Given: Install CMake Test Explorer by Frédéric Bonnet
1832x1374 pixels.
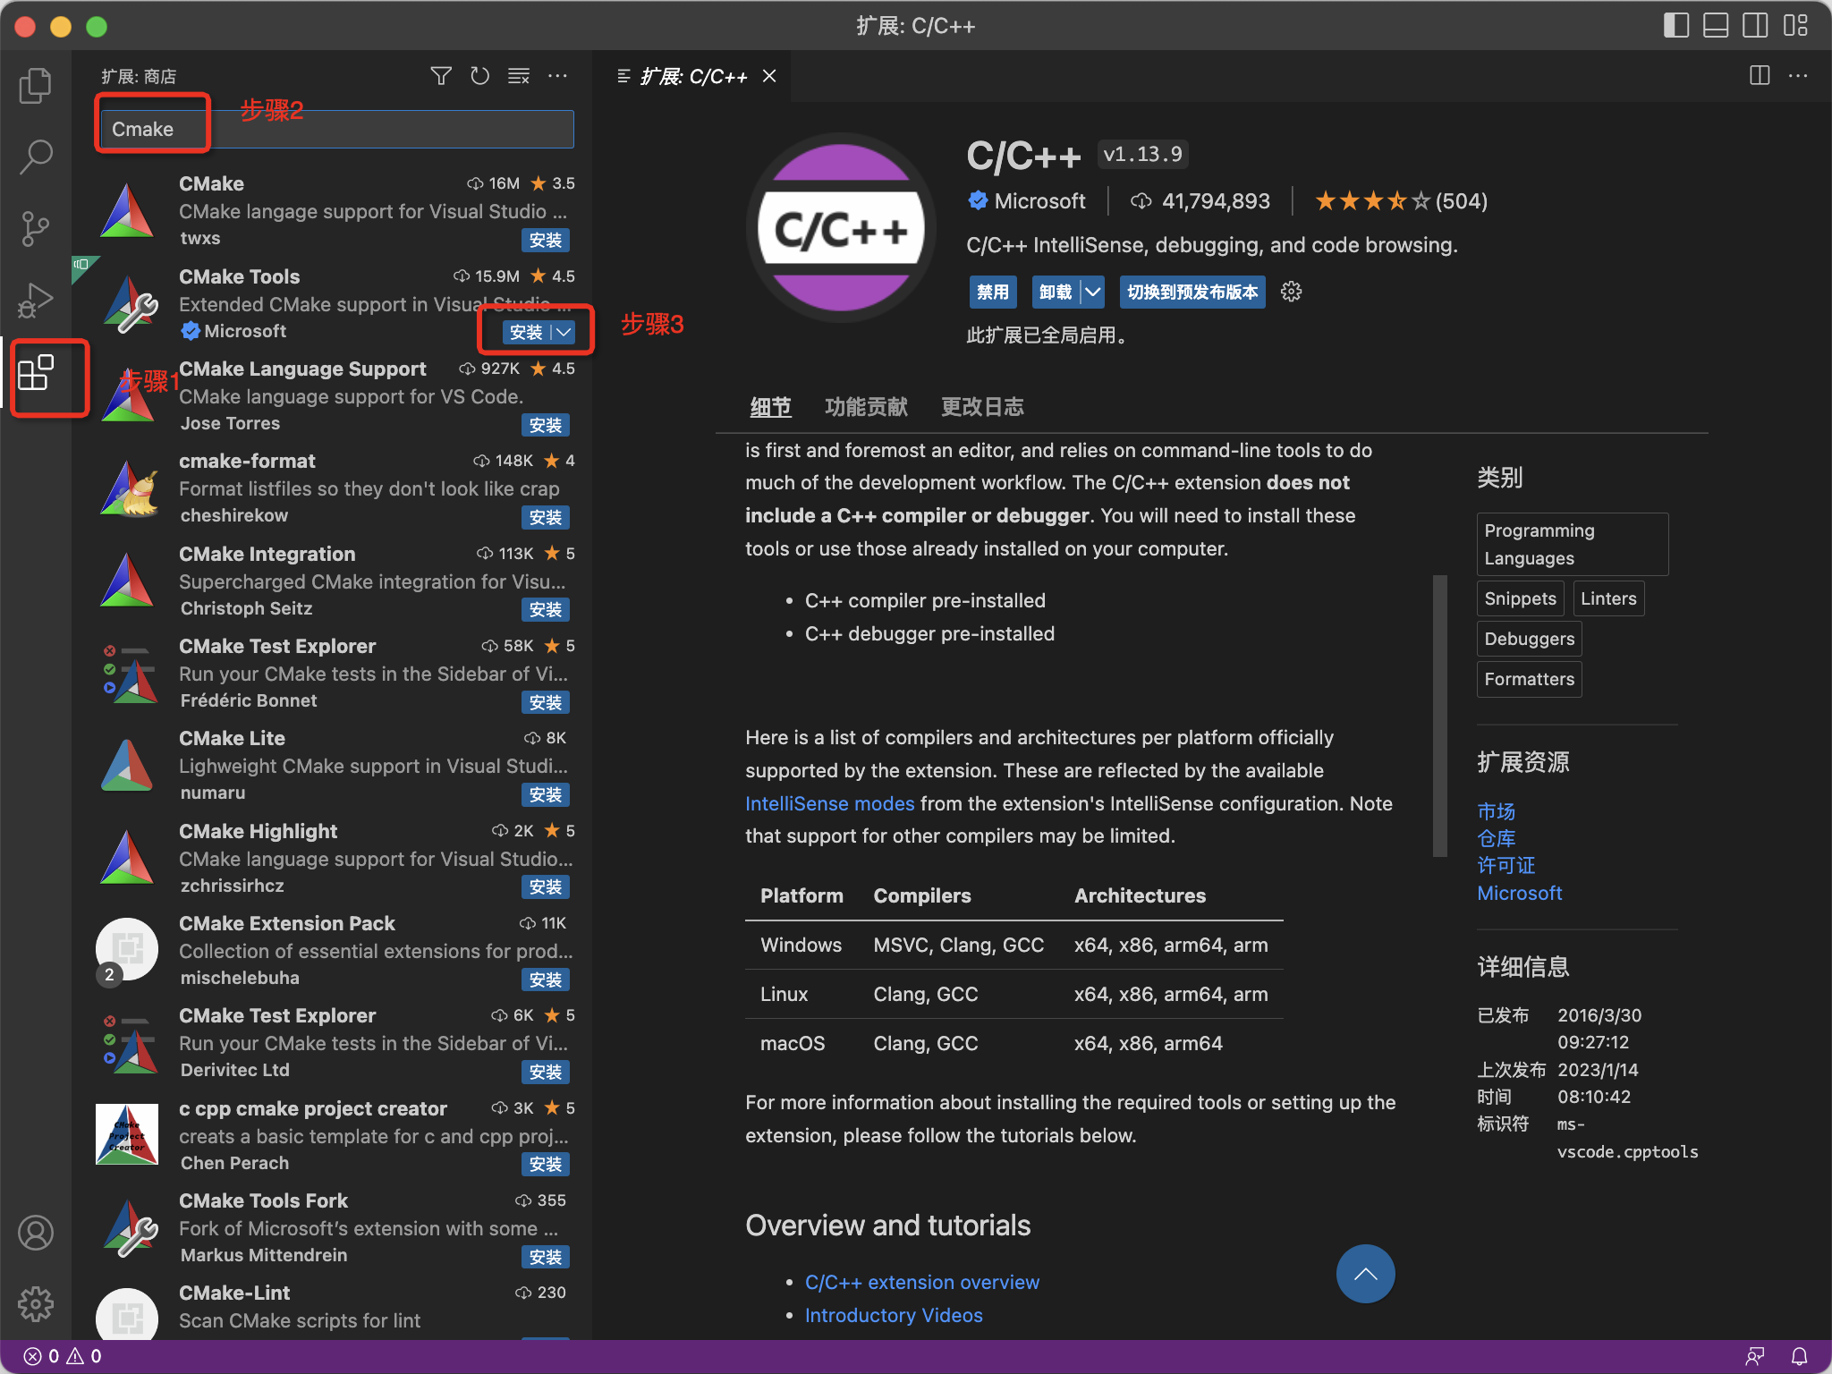Looking at the screenshot, I should click(546, 703).
